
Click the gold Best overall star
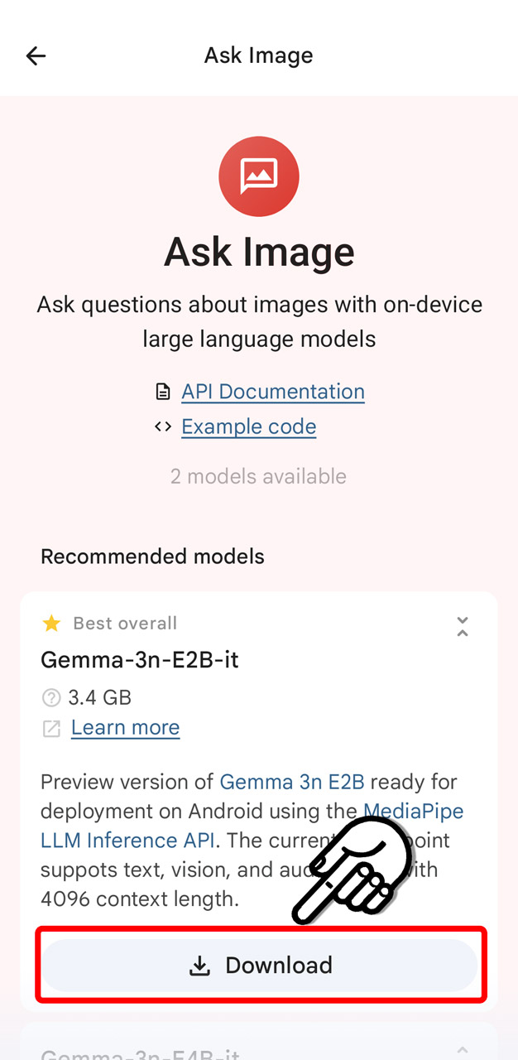(51, 623)
